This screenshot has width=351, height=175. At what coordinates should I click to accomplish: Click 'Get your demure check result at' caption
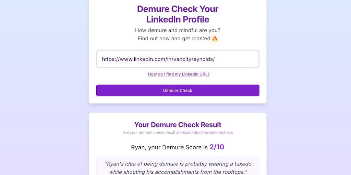[151, 133]
